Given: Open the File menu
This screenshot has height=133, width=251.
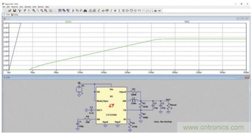Looking at the screenshot, I should coord(4,7).
